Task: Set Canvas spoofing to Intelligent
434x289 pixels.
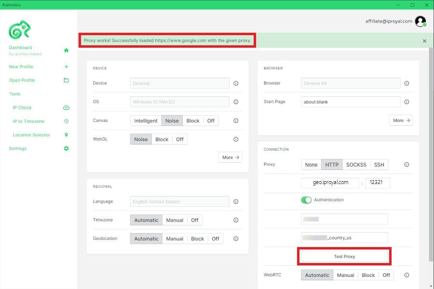Action: point(146,120)
